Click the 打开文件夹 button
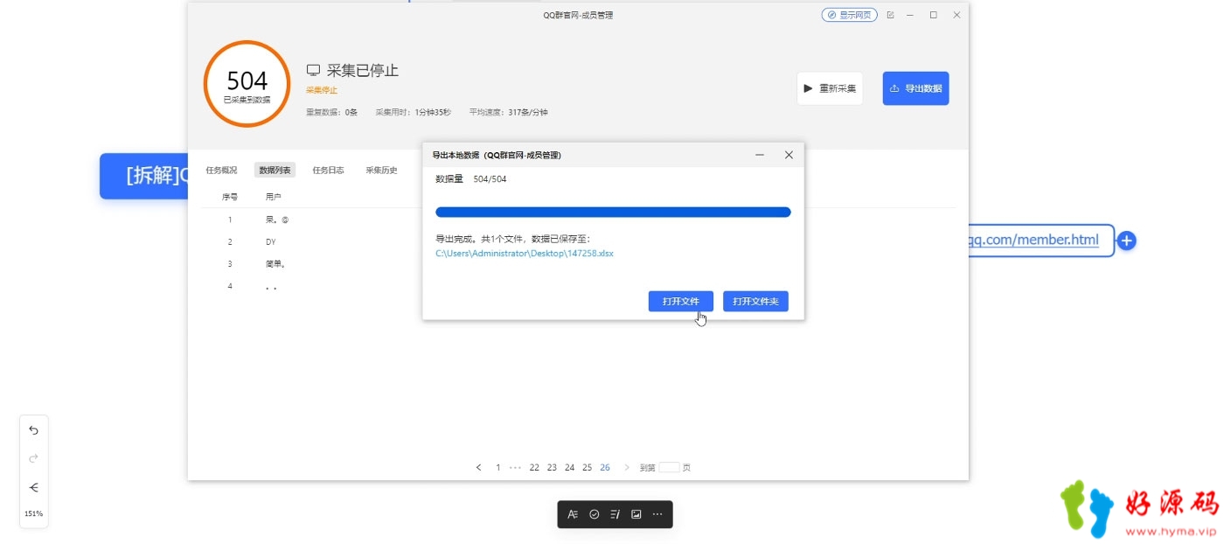 point(756,301)
